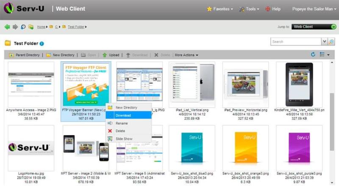339x190 pixels.
Task: Click the file list scrollbar up arrow
Action: tap(332, 62)
